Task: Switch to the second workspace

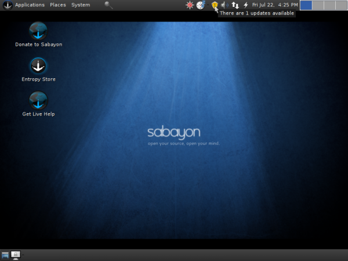Action: tap(318, 5)
